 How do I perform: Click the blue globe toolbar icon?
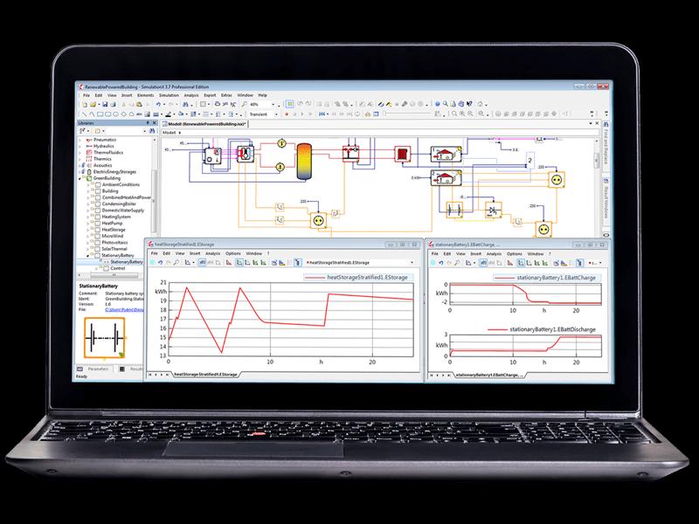[x=438, y=104]
